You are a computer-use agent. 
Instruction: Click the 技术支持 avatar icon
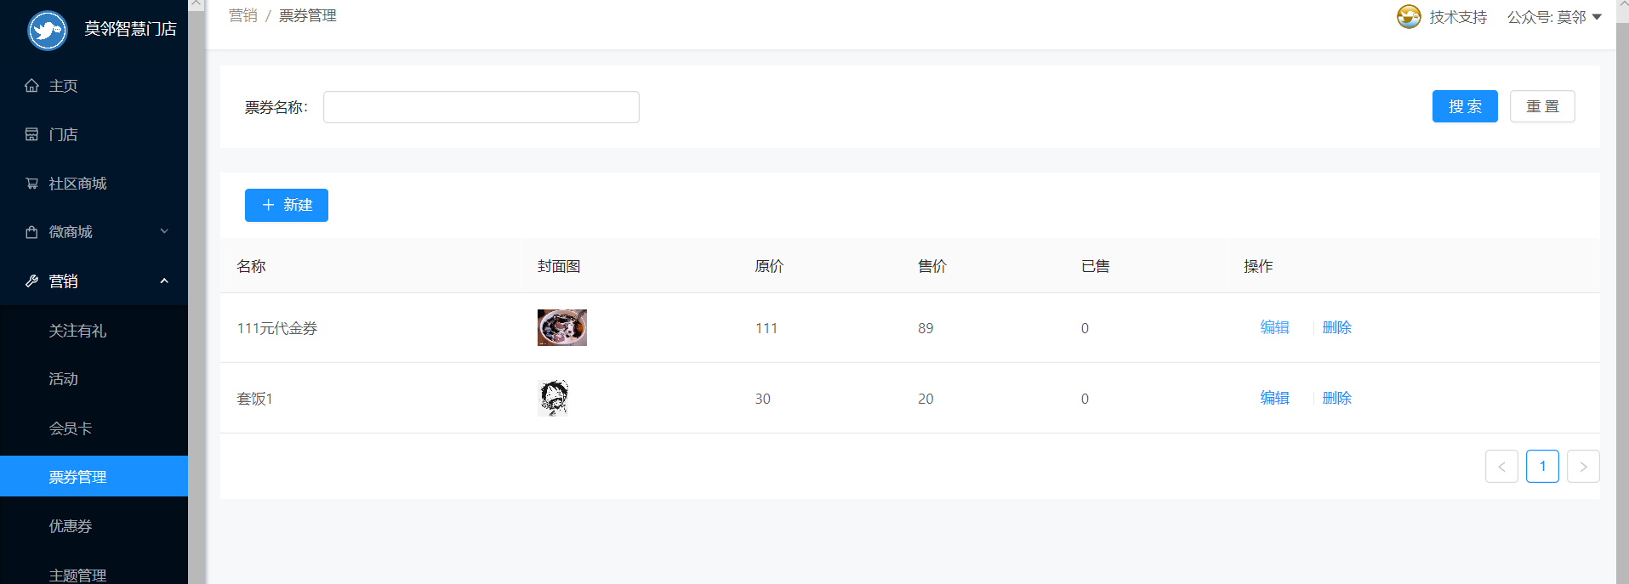1409,17
